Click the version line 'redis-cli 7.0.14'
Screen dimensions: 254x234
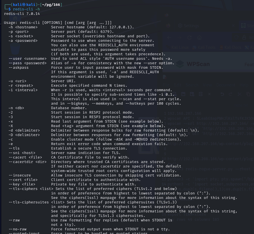click(22, 14)
